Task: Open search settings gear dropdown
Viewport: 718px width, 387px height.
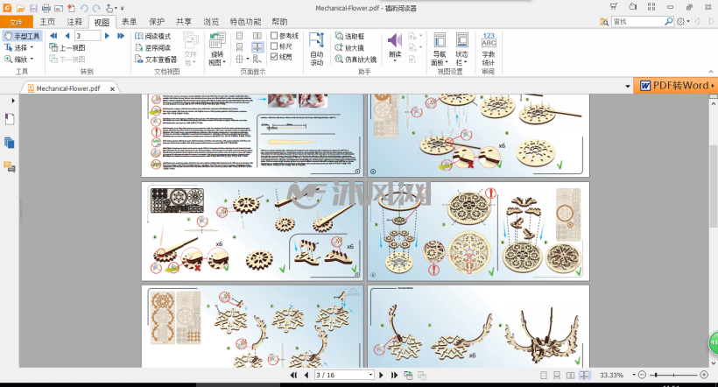Action: (x=683, y=22)
